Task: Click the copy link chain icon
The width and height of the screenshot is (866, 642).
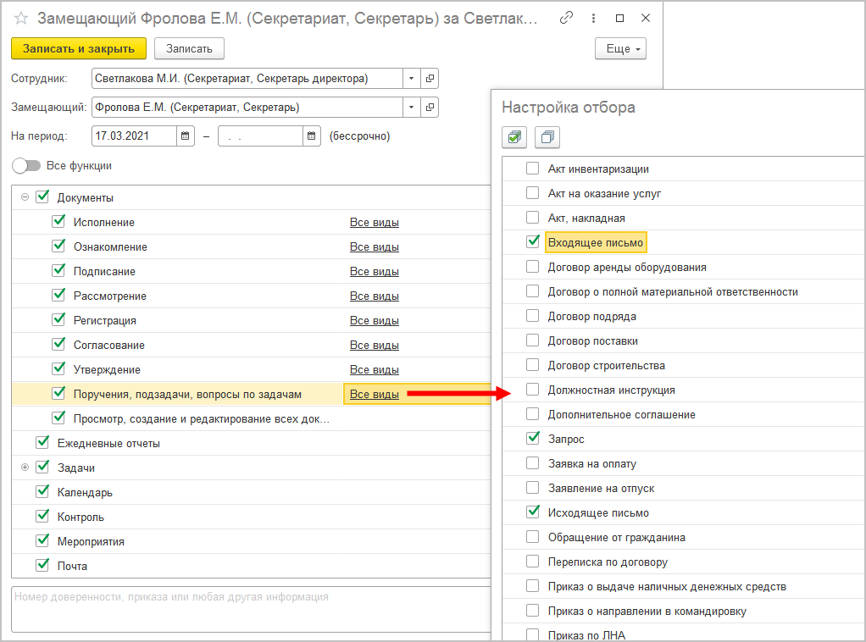Action: tap(567, 18)
